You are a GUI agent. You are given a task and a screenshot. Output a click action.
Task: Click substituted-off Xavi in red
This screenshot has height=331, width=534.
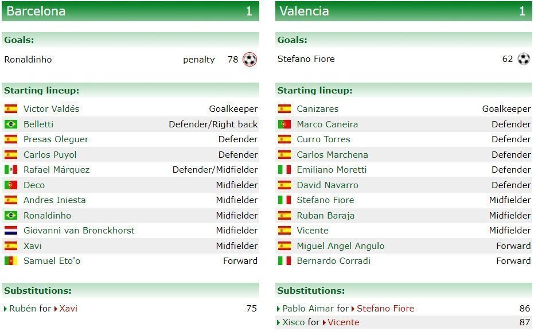68,309
